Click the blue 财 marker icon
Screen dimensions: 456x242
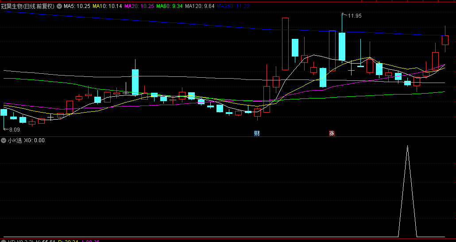257,133
